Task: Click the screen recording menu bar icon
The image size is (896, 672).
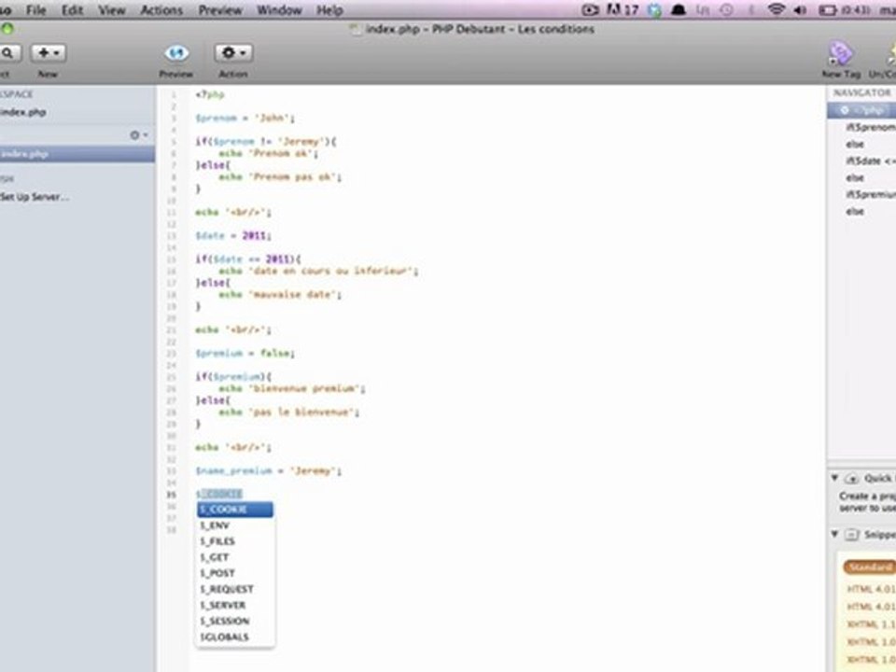Action: (x=590, y=9)
